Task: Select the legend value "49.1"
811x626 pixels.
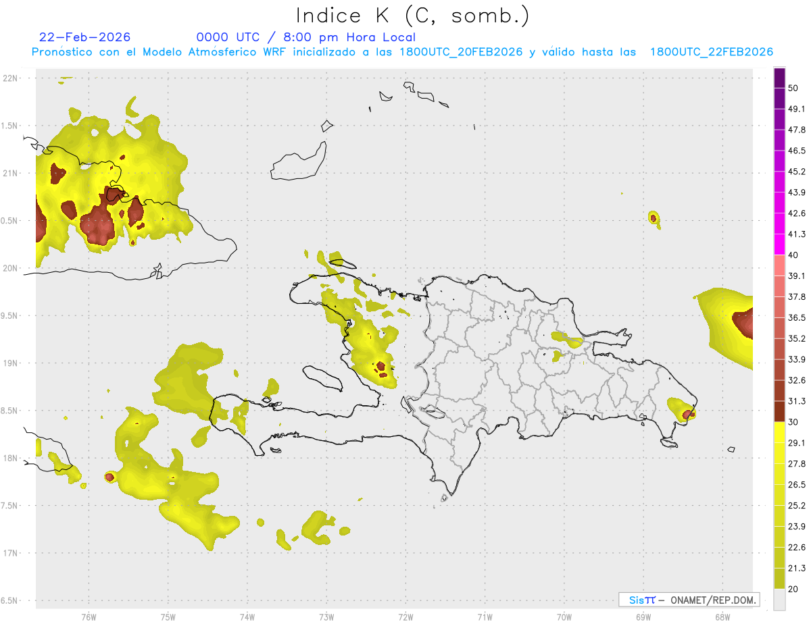Action: [797, 109]
